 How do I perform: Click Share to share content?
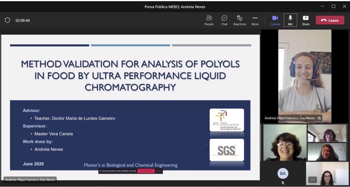(306, 20)
